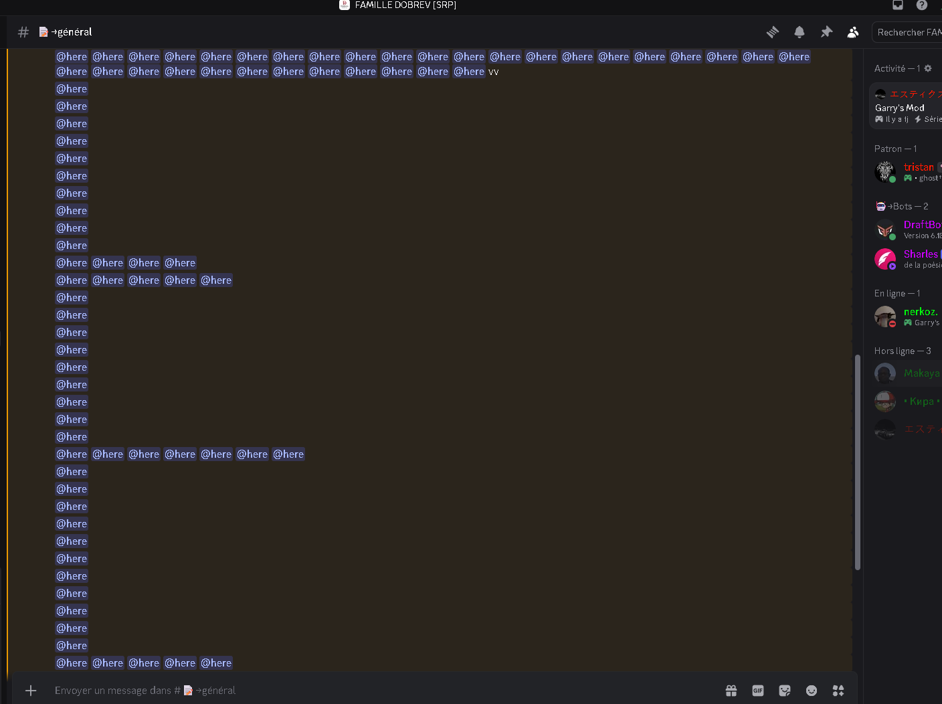Open the help question mark icon
The height and width of the screenshot is (704, 942).
tap(922, 5)
